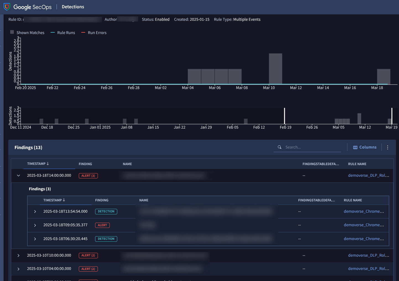The width and height of the screenshot is (399, 281).
Task: Click the Mar 18 detection bar in chart
Action: [x=384, y=76]
